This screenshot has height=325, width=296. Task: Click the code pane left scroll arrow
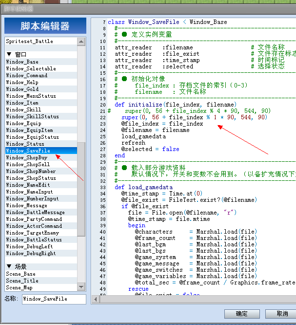click(96, 299)
